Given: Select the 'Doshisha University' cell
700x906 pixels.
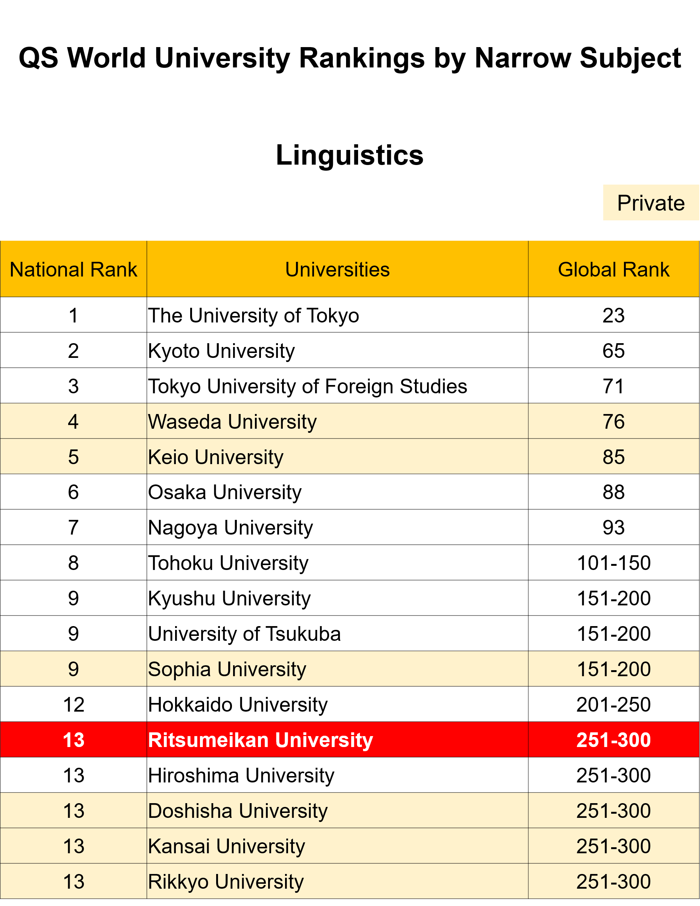Looking at the screenshot, I should (238, 811).
